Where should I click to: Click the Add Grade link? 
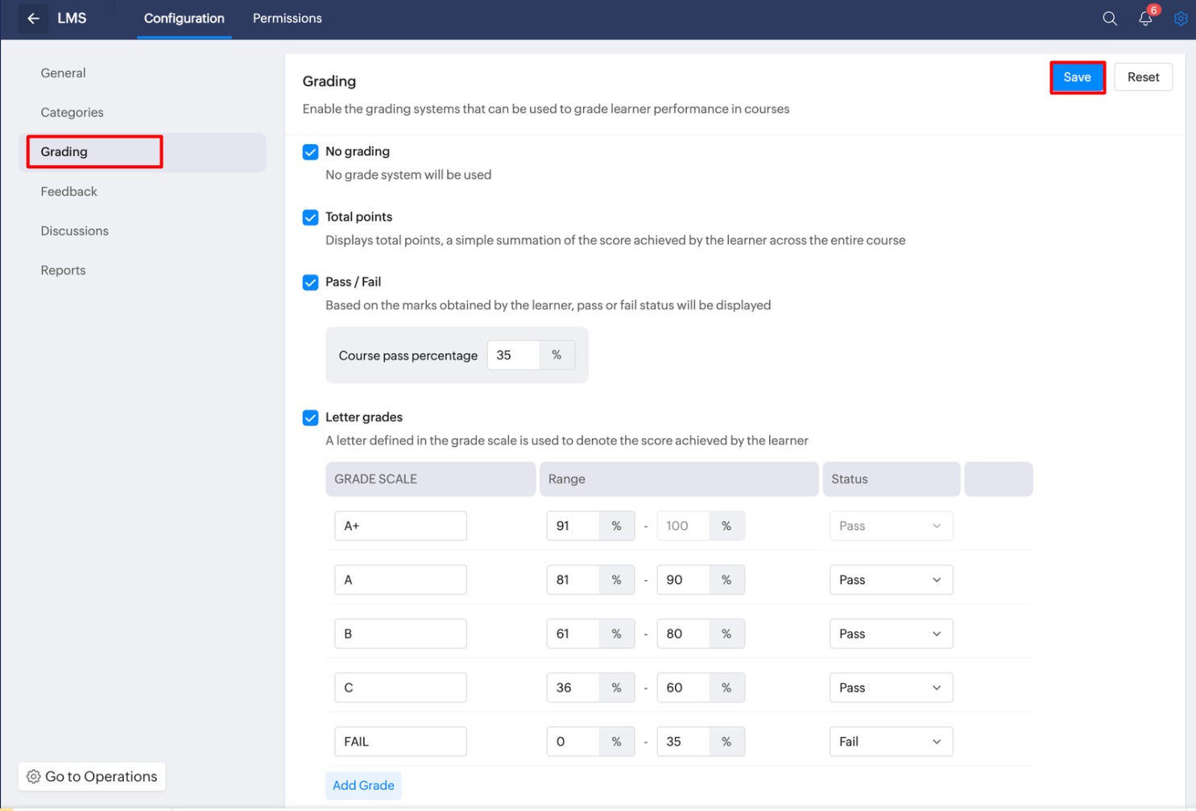[363, 785]
